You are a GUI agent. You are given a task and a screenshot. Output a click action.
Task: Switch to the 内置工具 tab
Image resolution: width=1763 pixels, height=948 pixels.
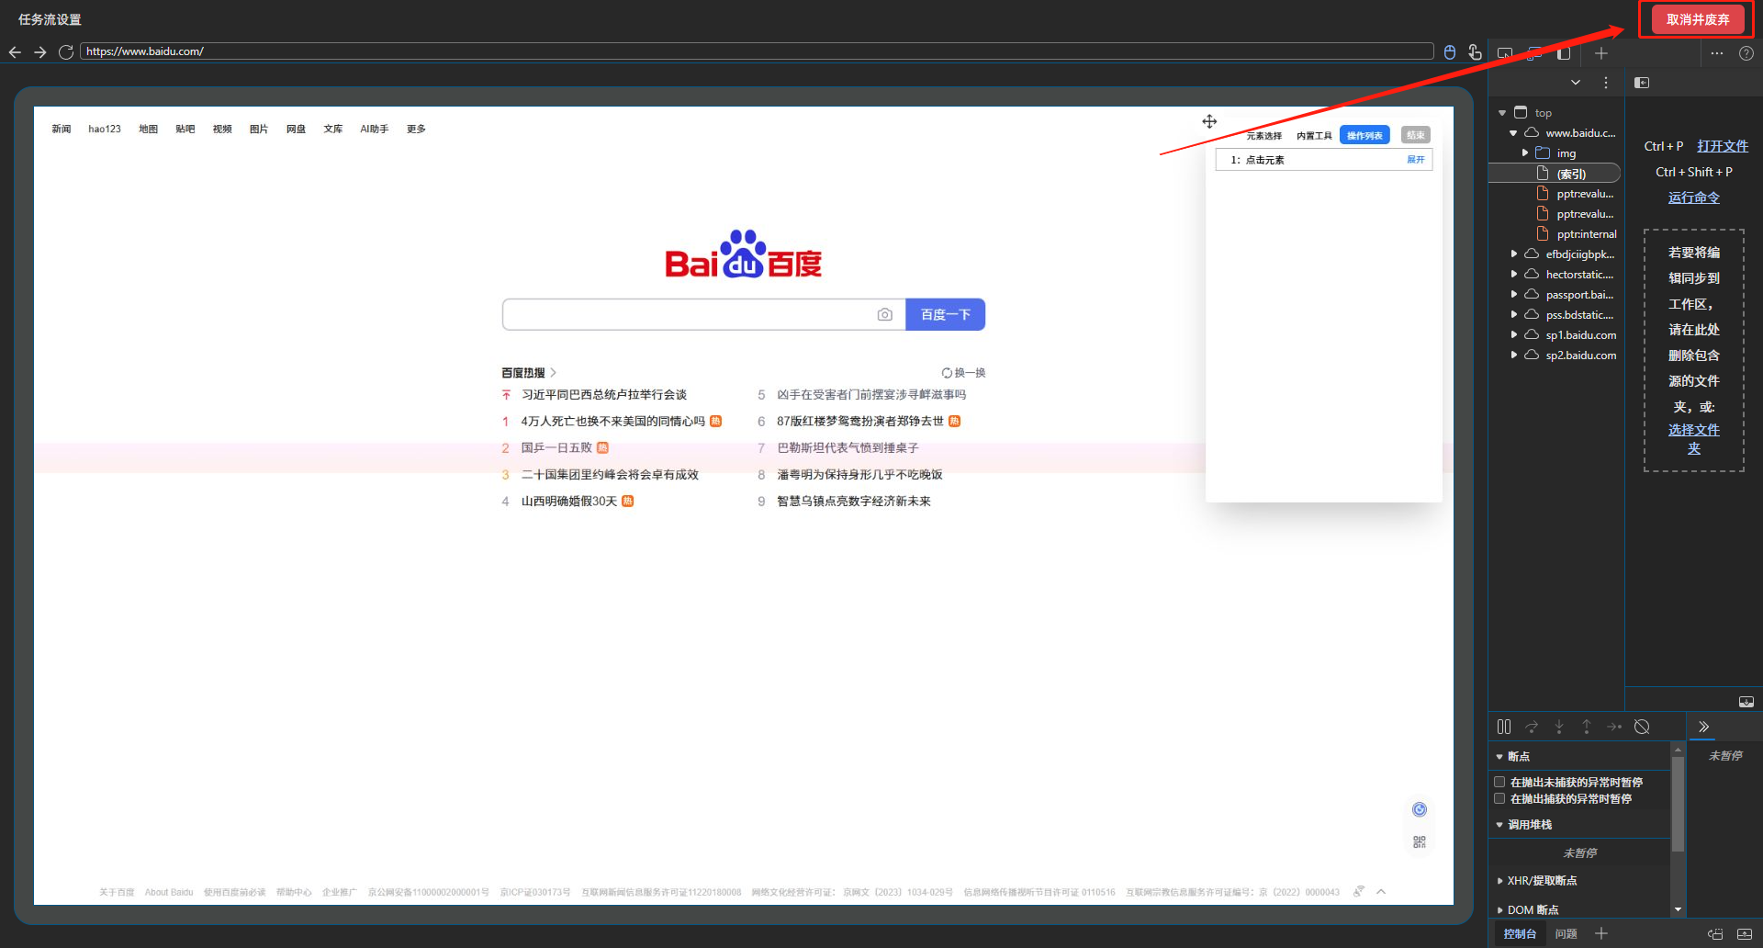[x=1314, y=136]
